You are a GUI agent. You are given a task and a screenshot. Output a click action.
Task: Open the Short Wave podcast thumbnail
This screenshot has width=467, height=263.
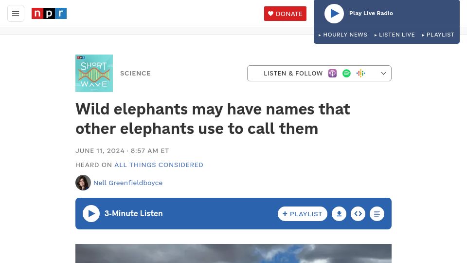(94, 74)
